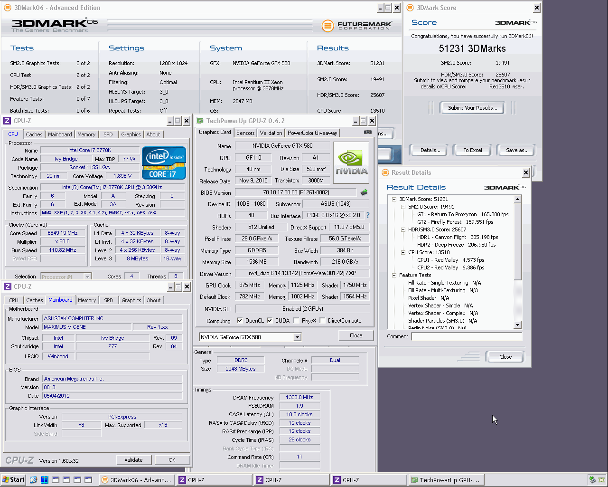This screenshot has width=608, height=487.
Task: Open the GPU selection dropdown in GPU-Z
Action: (x=297, y=337)
